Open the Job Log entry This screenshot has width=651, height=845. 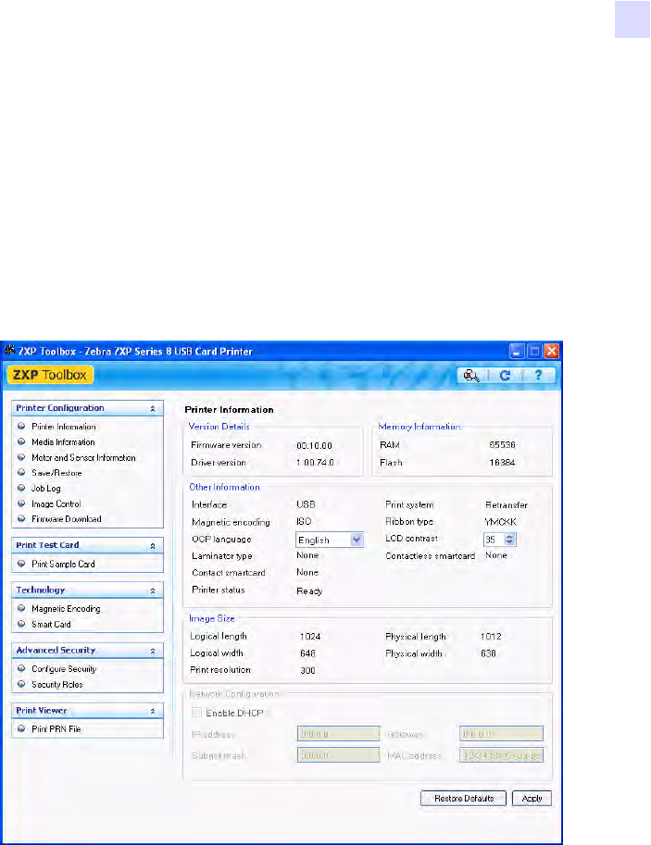[x=46, y=489]
